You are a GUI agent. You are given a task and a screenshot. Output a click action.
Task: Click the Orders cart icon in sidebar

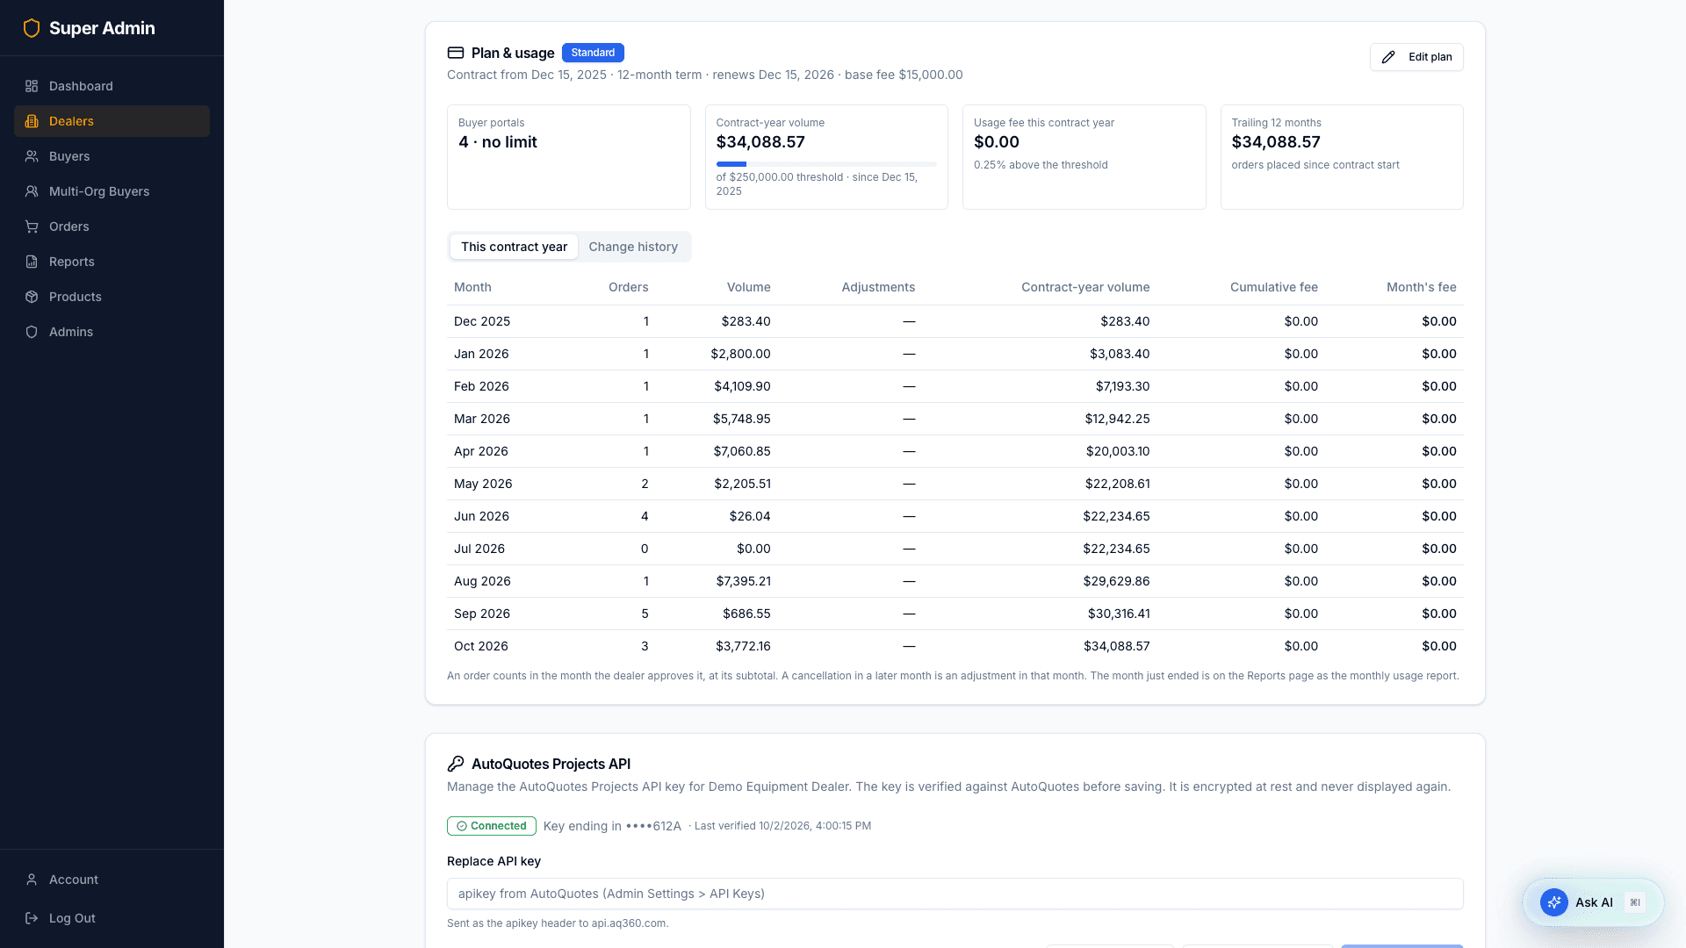pos(32,226)
